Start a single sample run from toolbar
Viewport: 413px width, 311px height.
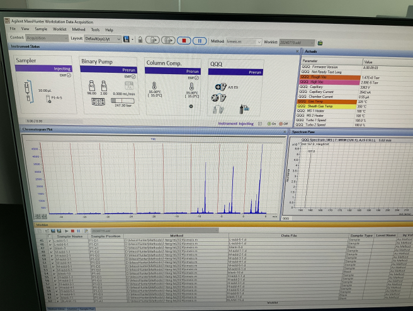[152, 40]
